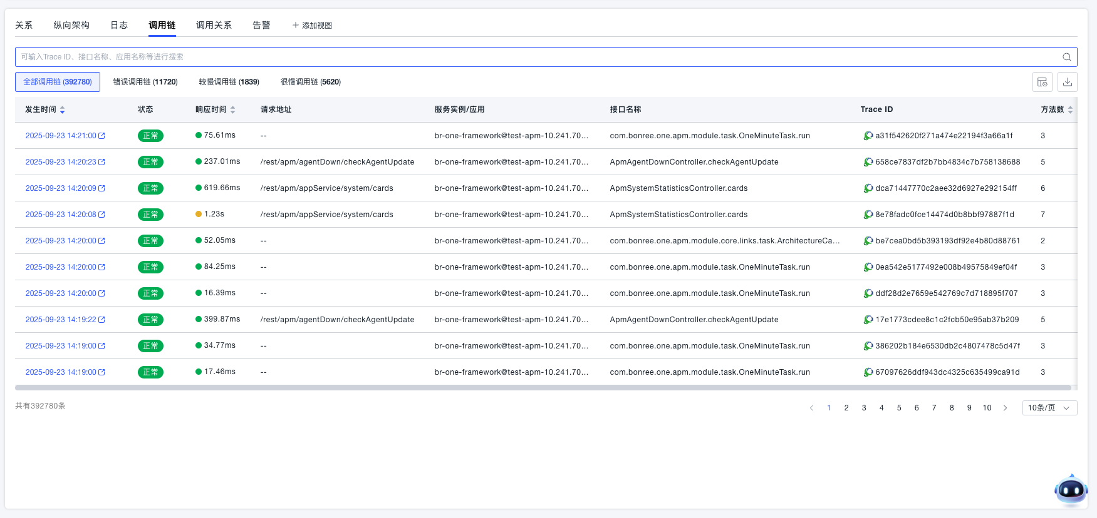Click the horizontal table scrollbar
The height and width of the screenshot is (518, 1097).
(x=543, y=388)
